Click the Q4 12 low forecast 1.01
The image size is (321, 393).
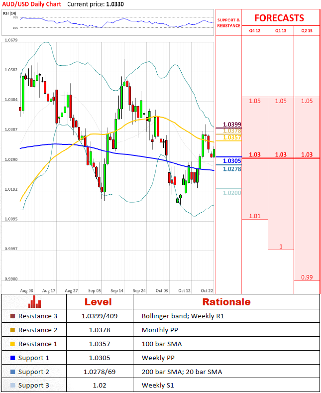coord(255,216)
